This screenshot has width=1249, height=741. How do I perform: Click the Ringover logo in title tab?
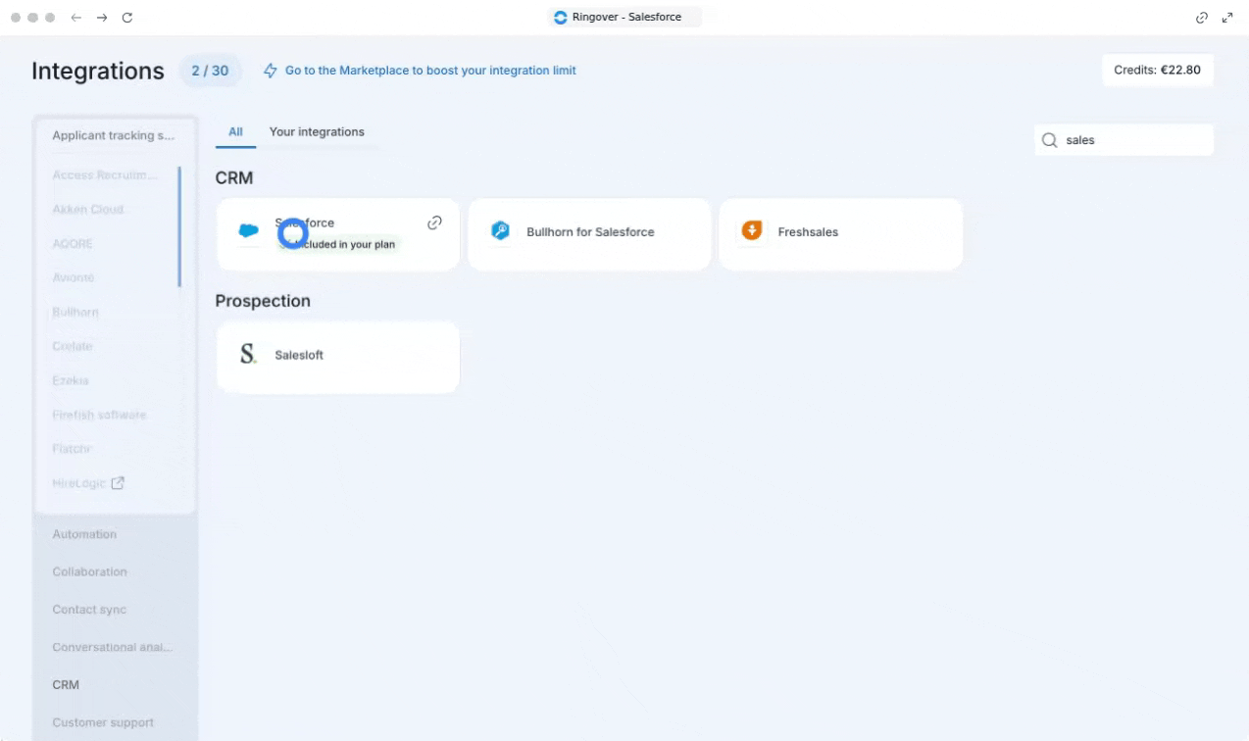pyautogui.click(x=561, y=18)
